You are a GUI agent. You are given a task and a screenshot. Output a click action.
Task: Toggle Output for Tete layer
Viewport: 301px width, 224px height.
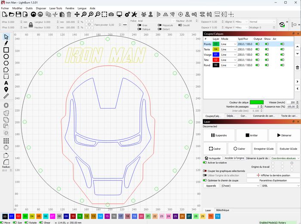pos(258,60)
